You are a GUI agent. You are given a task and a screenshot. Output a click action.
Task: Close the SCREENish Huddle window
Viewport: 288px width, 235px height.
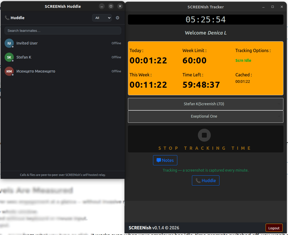120,6
